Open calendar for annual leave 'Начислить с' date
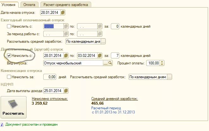The height and width of the screenshot is (131, 209). point(66,26)
